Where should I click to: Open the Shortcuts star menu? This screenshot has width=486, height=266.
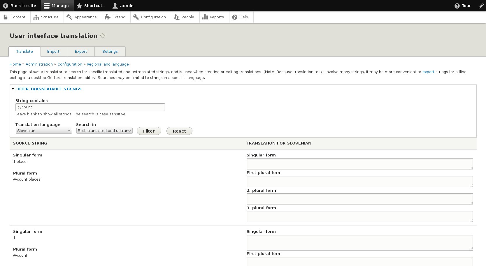[x=79, y=6]
